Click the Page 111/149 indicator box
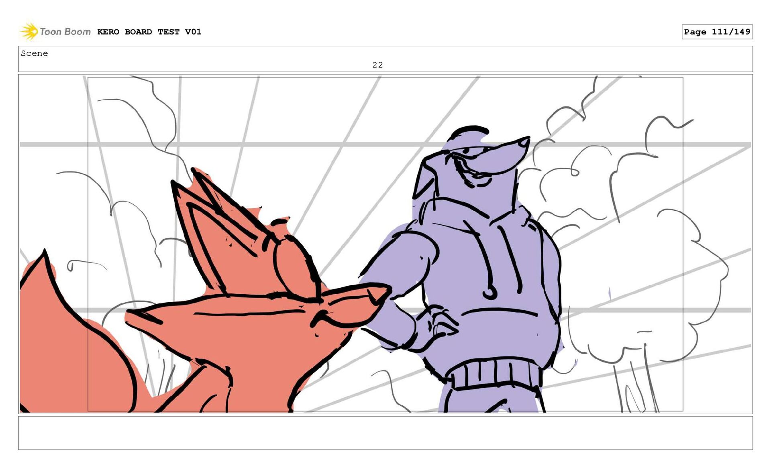 coord(717,32)
